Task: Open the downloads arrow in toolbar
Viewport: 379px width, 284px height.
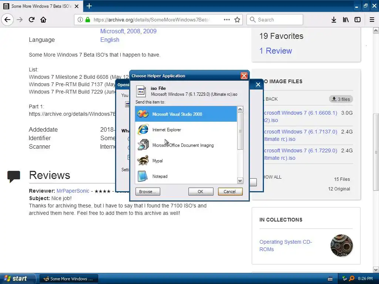Action: pyautogui.click(x=334, y=20)
